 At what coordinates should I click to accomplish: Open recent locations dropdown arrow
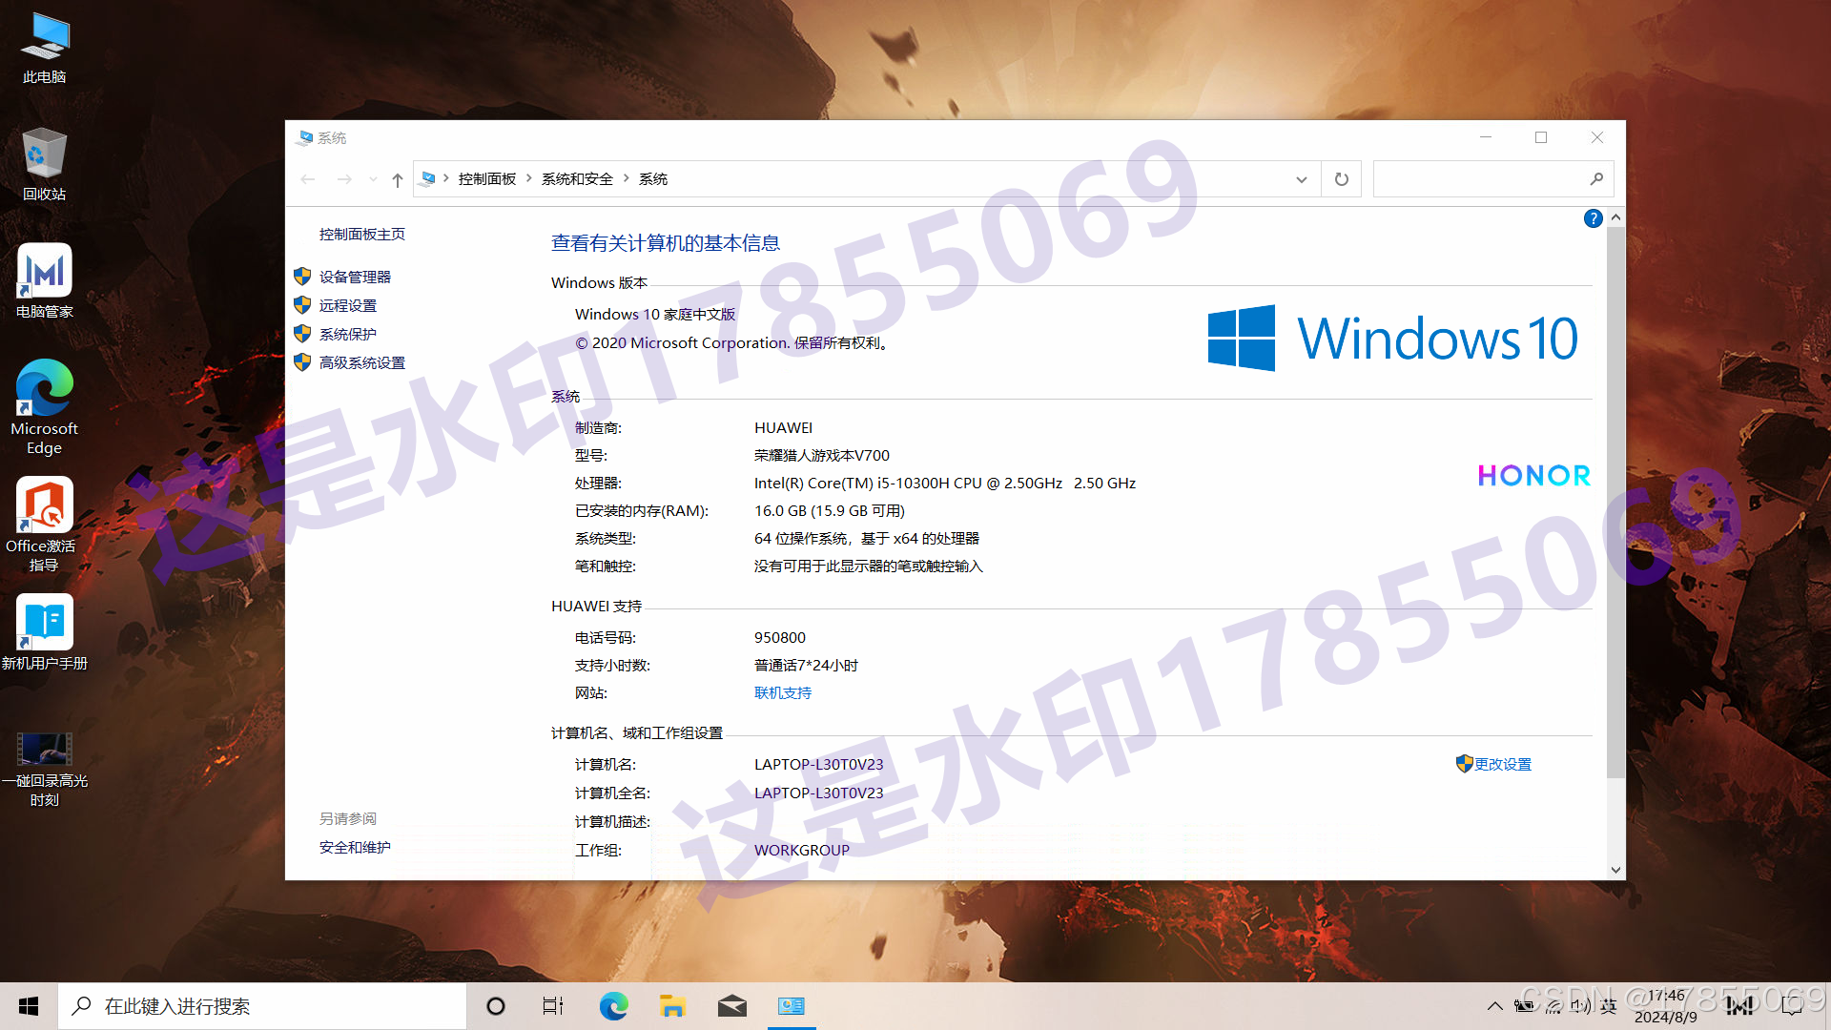coord(373,179)
